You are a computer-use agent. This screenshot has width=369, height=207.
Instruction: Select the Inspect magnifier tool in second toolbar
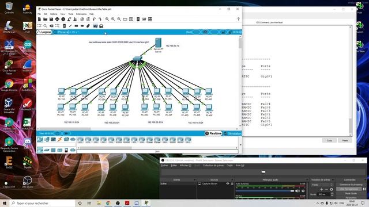click(45, 26)
